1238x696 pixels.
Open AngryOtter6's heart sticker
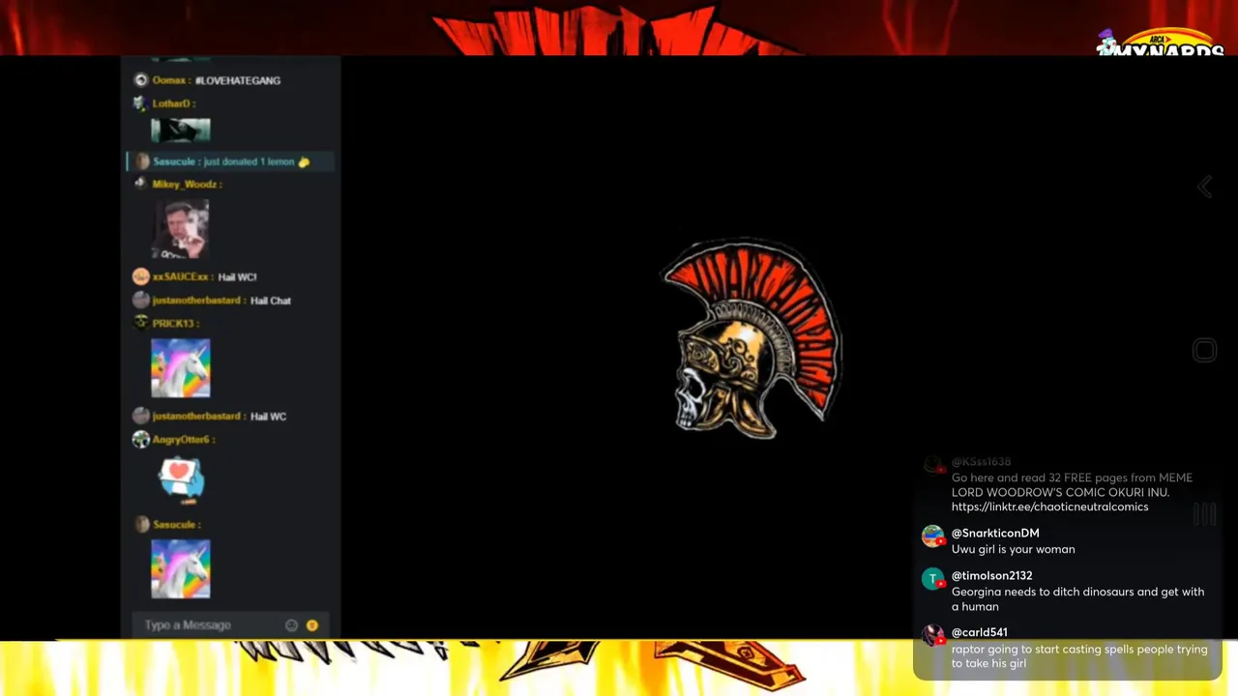181,479
